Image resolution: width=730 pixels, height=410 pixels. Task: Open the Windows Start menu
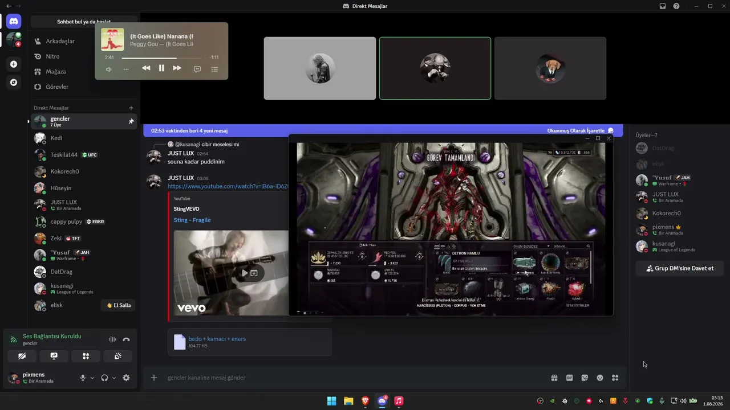(331, 401)
